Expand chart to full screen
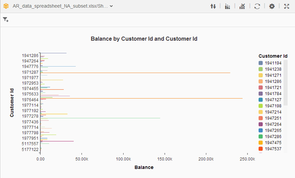Screen dimensions: 295x178 point(286,6)
